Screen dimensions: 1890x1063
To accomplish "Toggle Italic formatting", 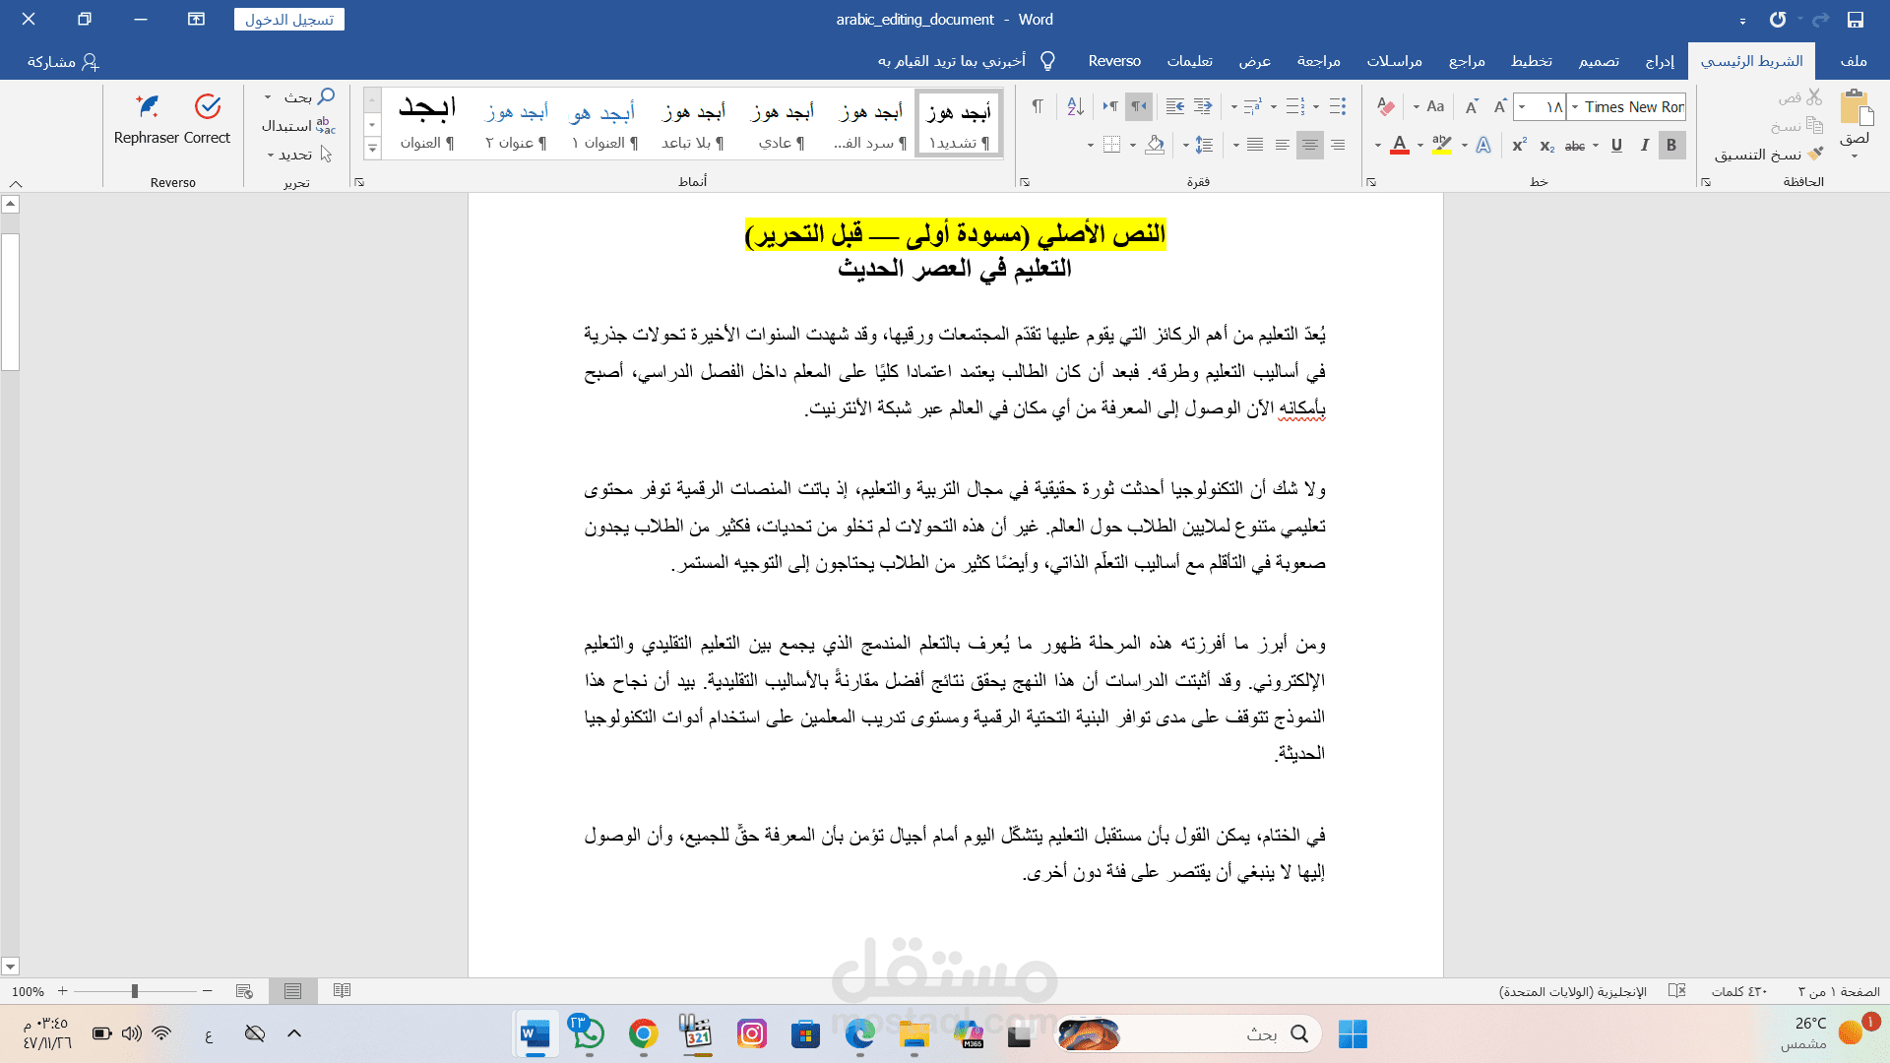I will 1644,145.
